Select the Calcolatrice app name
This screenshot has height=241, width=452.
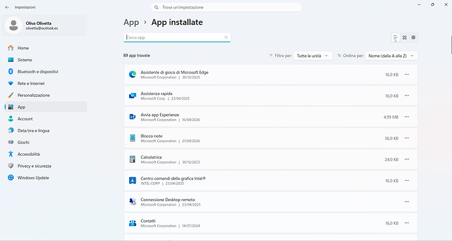(151, 157)
